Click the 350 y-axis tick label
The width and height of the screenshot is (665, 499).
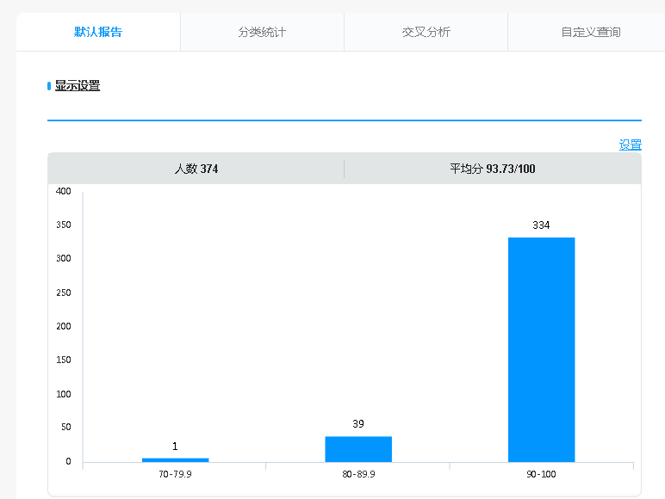(x=63, y=225)
